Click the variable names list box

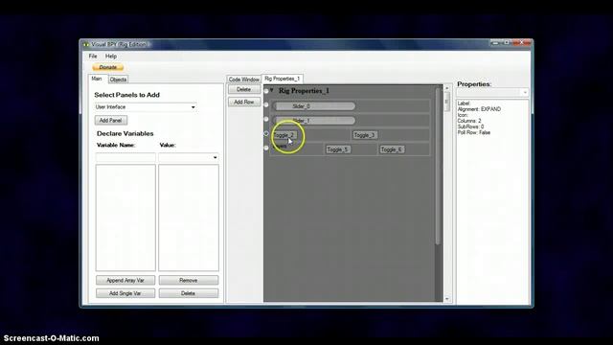(x=125, y=218)
